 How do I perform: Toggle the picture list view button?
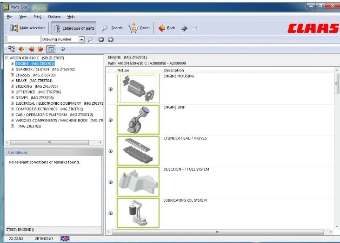51,49
